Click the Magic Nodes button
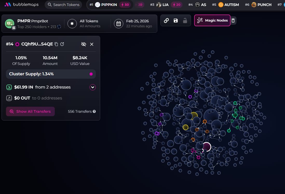285x194 pixels. pyautogui.click(x=212, y=20)
